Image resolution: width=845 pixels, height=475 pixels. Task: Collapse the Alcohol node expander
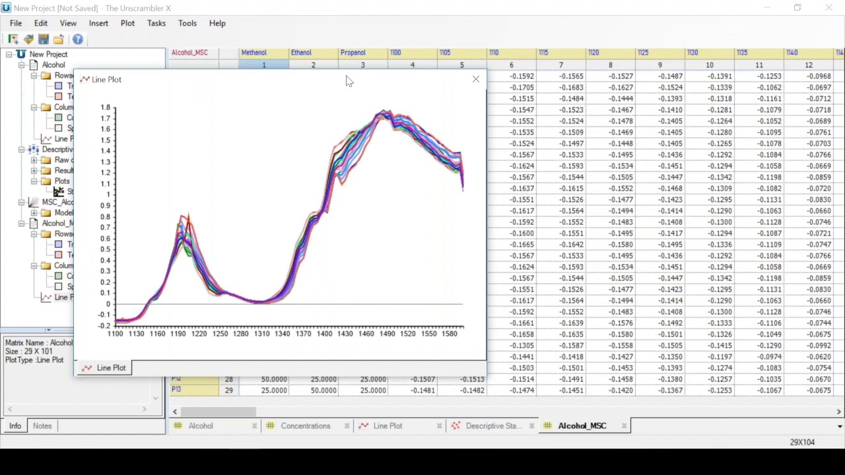(21, 65)
